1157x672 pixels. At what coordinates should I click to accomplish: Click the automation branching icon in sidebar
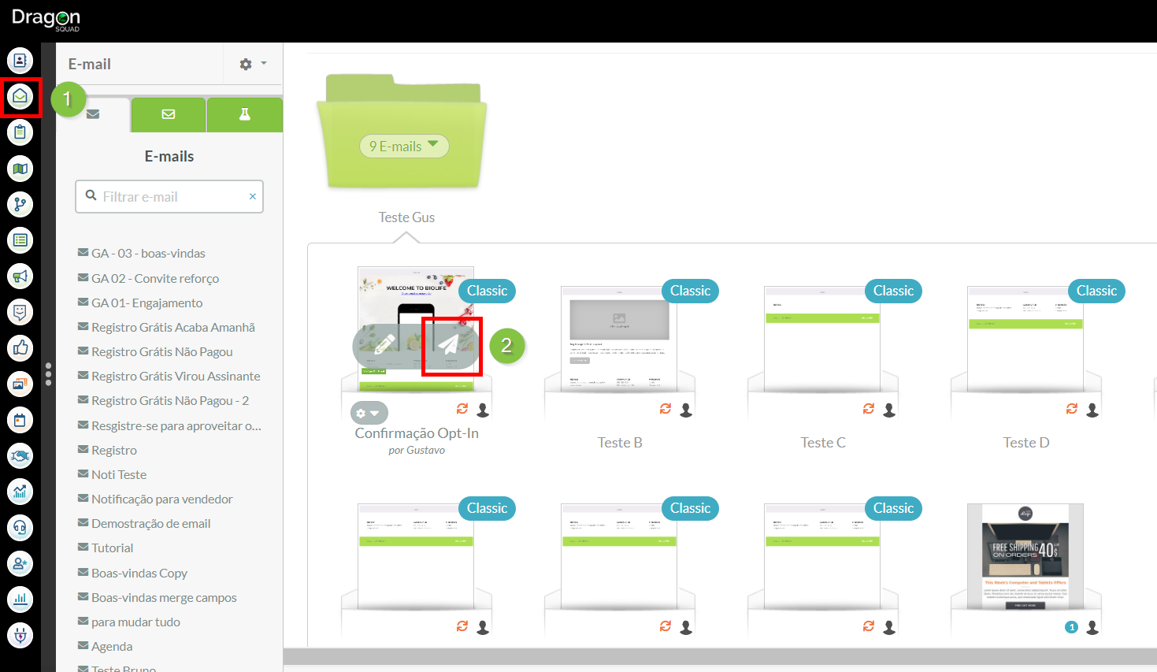tap(20, 204)
